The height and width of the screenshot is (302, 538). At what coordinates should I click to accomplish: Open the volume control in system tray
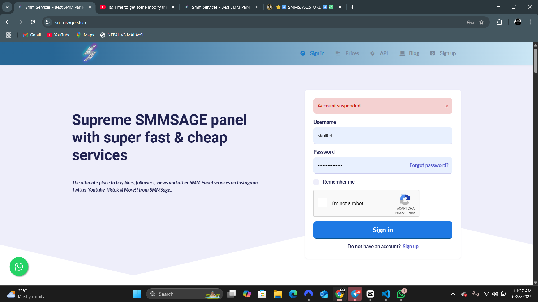point(495,294)
